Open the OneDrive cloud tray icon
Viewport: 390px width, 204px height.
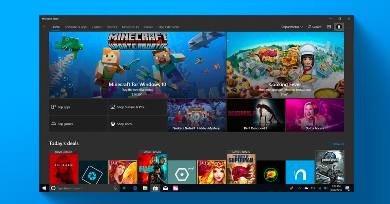click(x=306, y=188)
